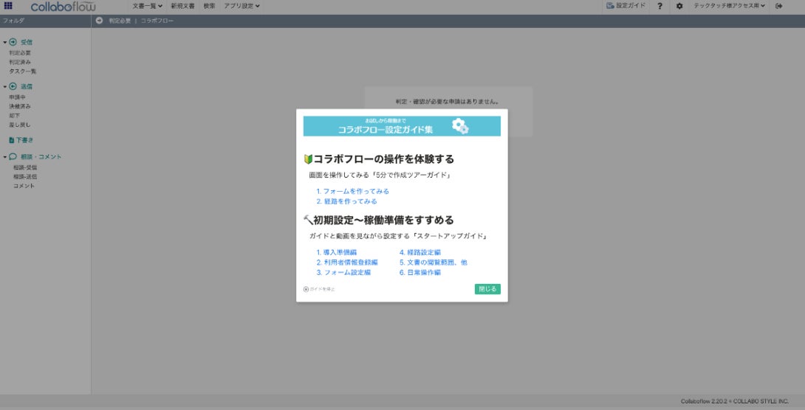The width and height of the screenshot is (805, 410).
Task: Click the 受信 inbox circle-arrow icon
Action: click(13, 42)
